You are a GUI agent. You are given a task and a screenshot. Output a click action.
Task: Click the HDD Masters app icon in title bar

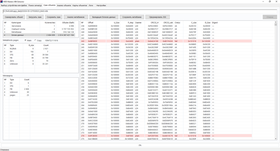pos(2,2)
